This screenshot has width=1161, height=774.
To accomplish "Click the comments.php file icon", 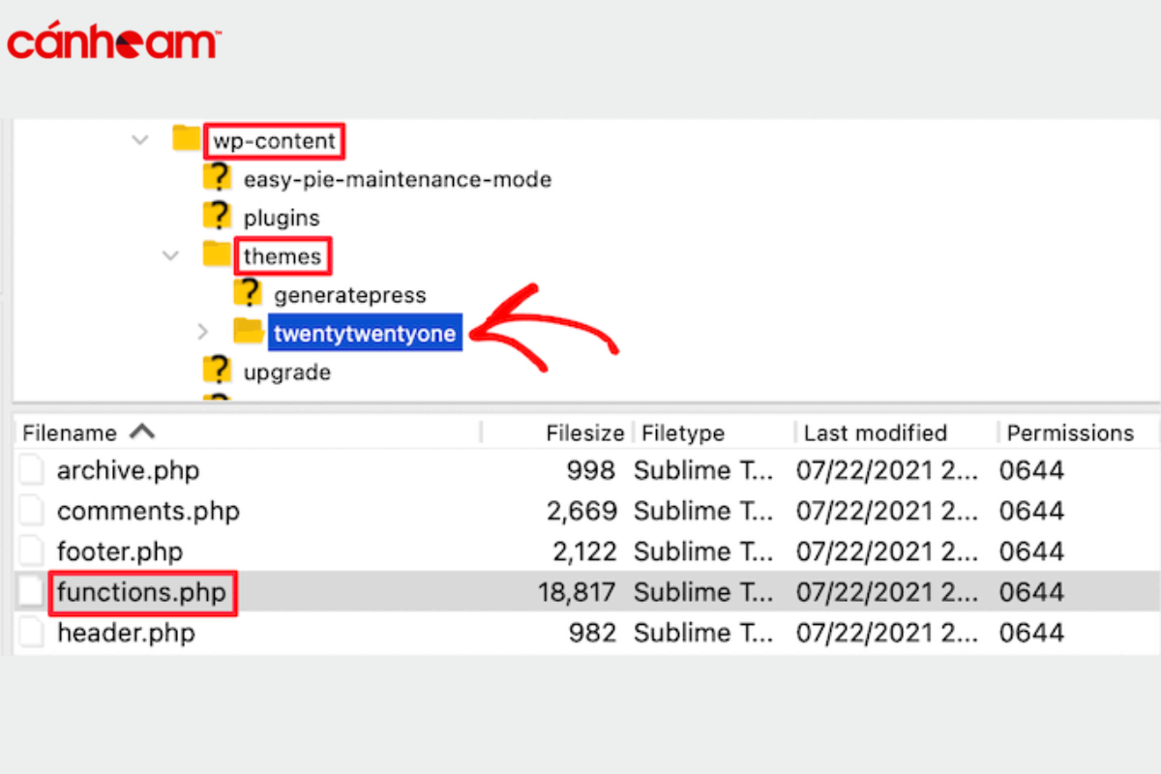I will click(x=33, y=511).
